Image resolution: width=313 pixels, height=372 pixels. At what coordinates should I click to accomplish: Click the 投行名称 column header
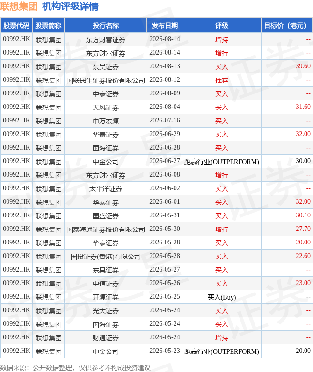(x=105, y=26)
